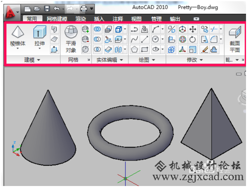Click the rotate tool in Modify panel
The width and height of the screenshot is (247, 187).
tap(193, 39)
